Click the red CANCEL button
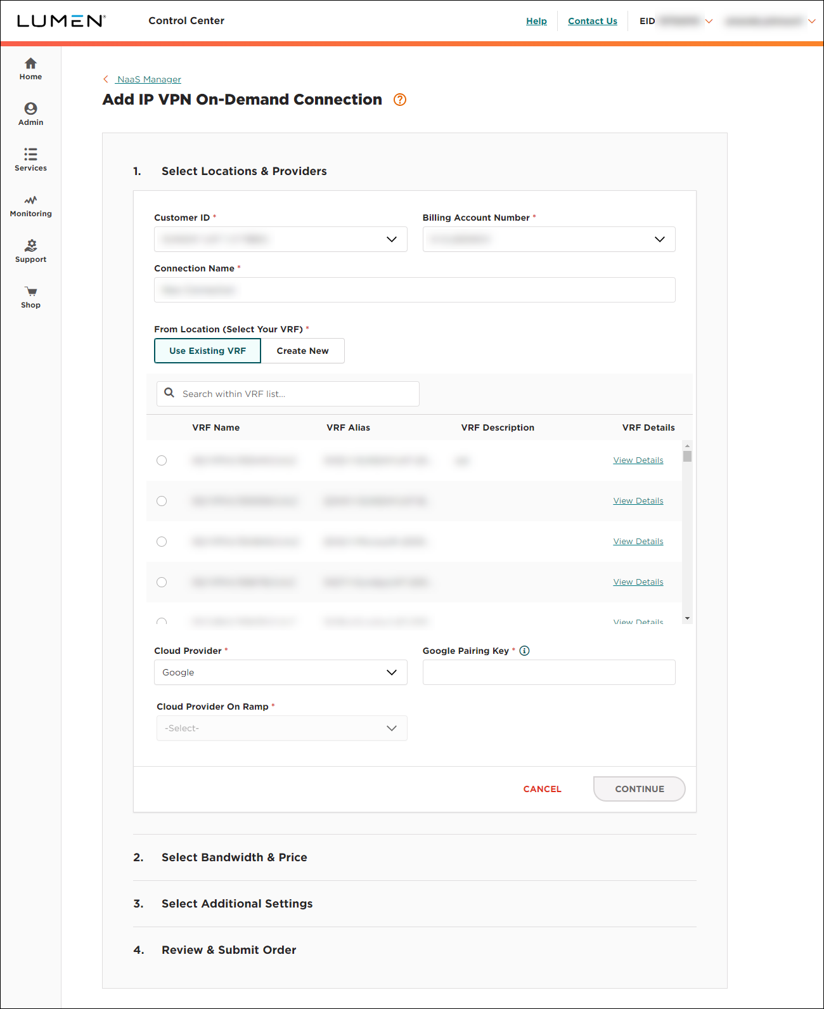824x1009 pixels. coord(543,789)
